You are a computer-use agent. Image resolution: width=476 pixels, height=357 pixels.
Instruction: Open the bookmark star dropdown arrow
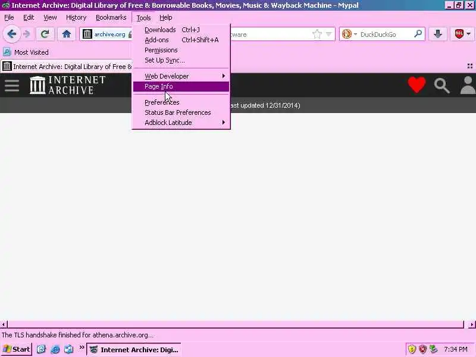328,35
